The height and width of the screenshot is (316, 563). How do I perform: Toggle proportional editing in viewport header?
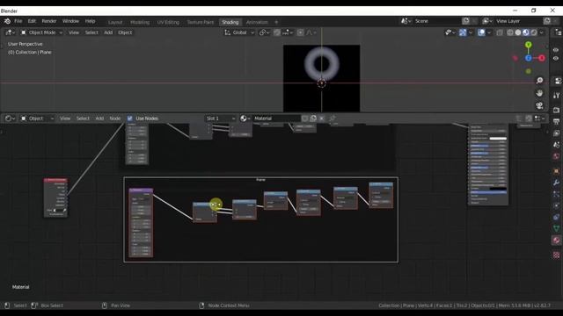point(301,32)
